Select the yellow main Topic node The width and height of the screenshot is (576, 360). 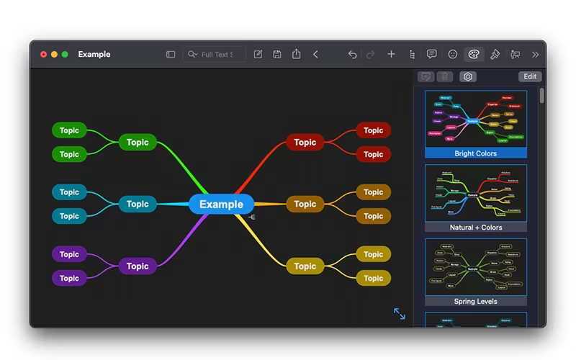point(305,266)
